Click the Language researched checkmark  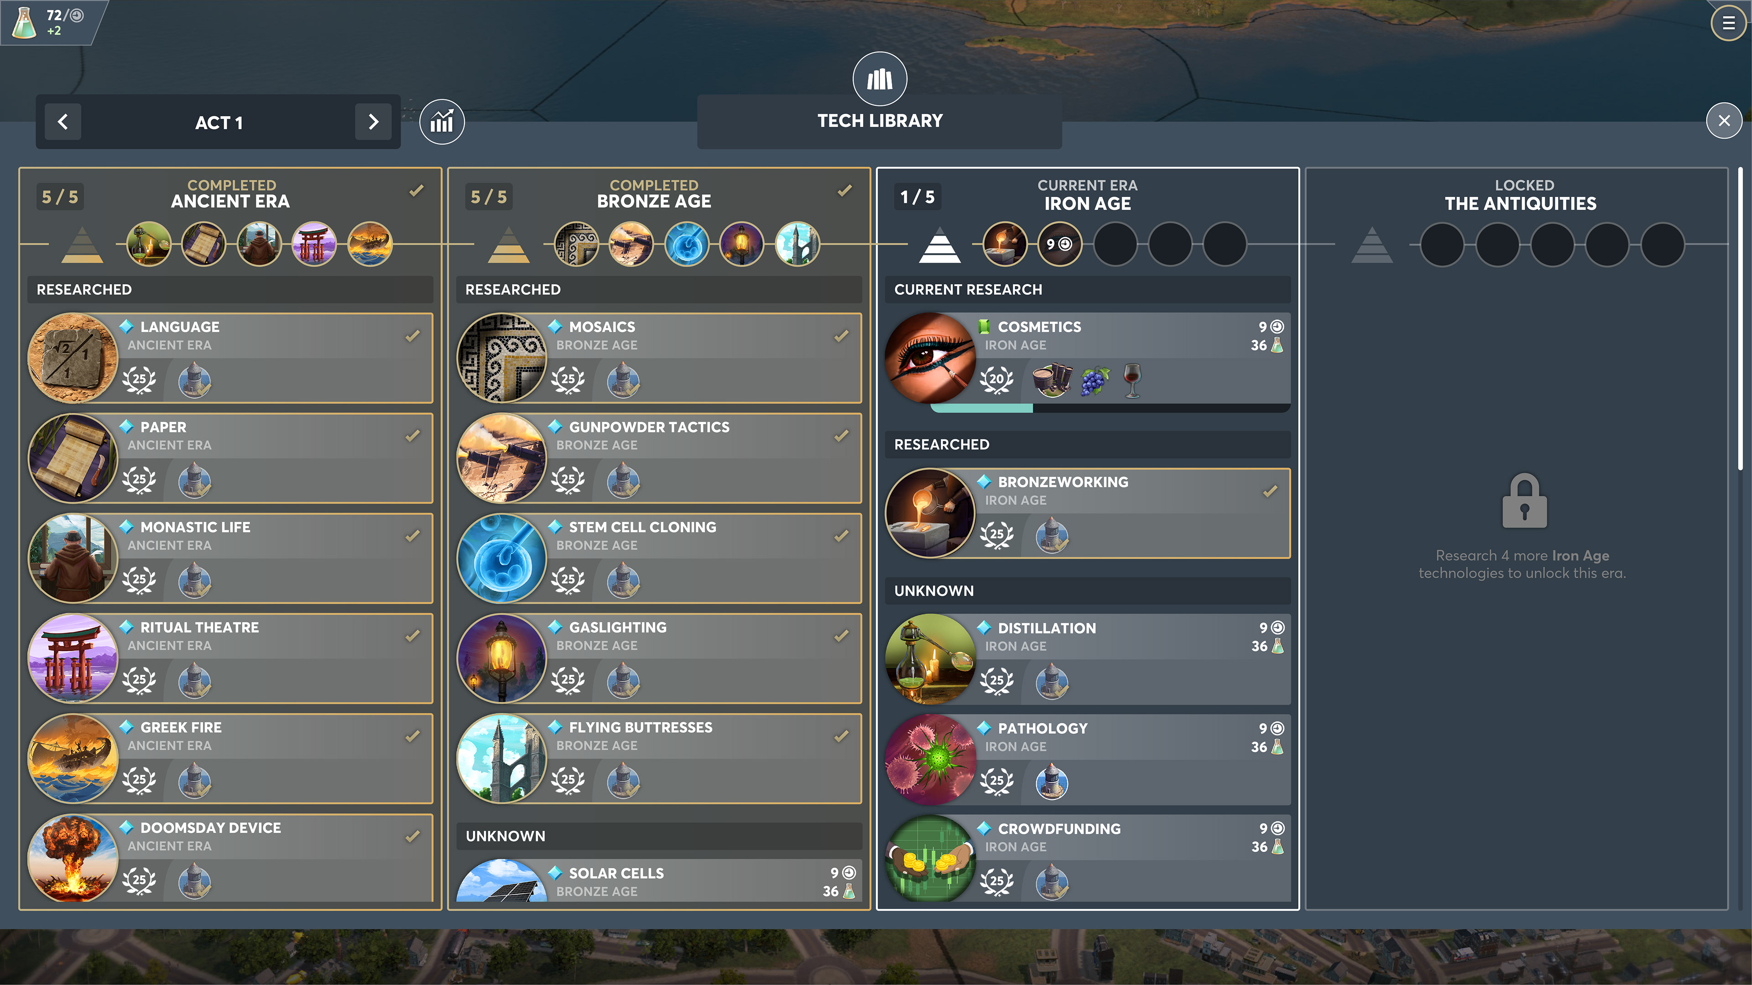point(413,336)
